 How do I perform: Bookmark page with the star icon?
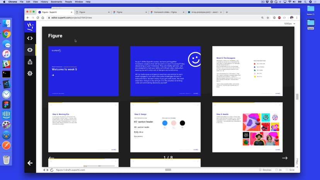tap(268, 18)
